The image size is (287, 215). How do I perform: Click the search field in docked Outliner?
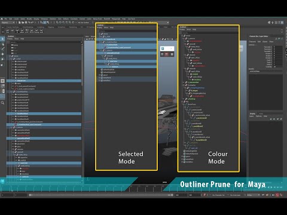[x=45, y=42]
